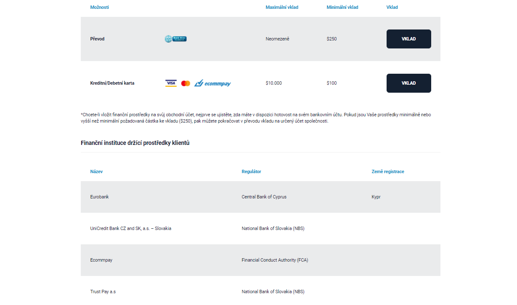The height and width of the screenshot is (305, 517).
Task: Select the Trust Pay a.s entry
Action: click(x=103, y=292)
